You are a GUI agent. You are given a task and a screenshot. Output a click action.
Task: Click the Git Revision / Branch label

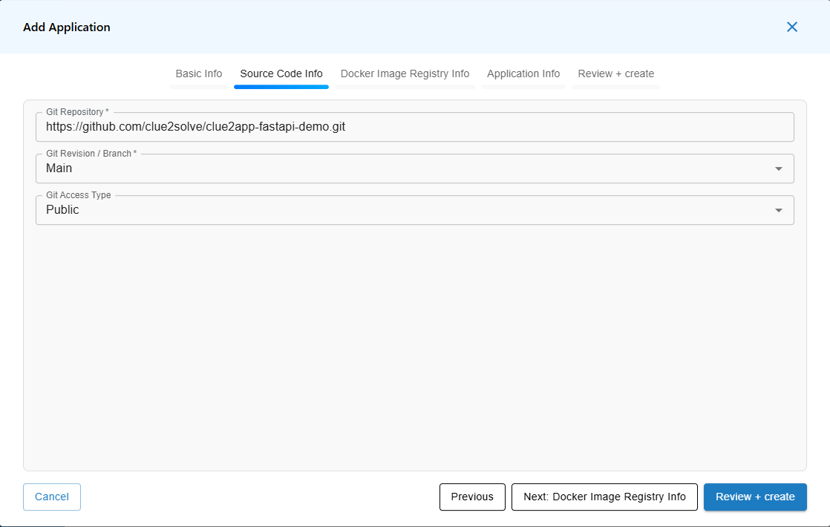click(91, 154)
